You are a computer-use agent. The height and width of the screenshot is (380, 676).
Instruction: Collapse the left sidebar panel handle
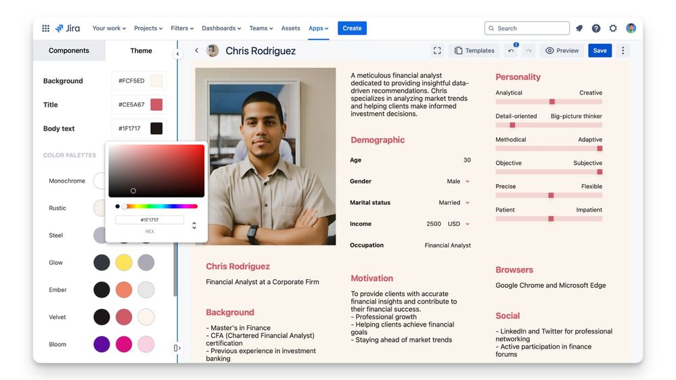pos(178,54)
